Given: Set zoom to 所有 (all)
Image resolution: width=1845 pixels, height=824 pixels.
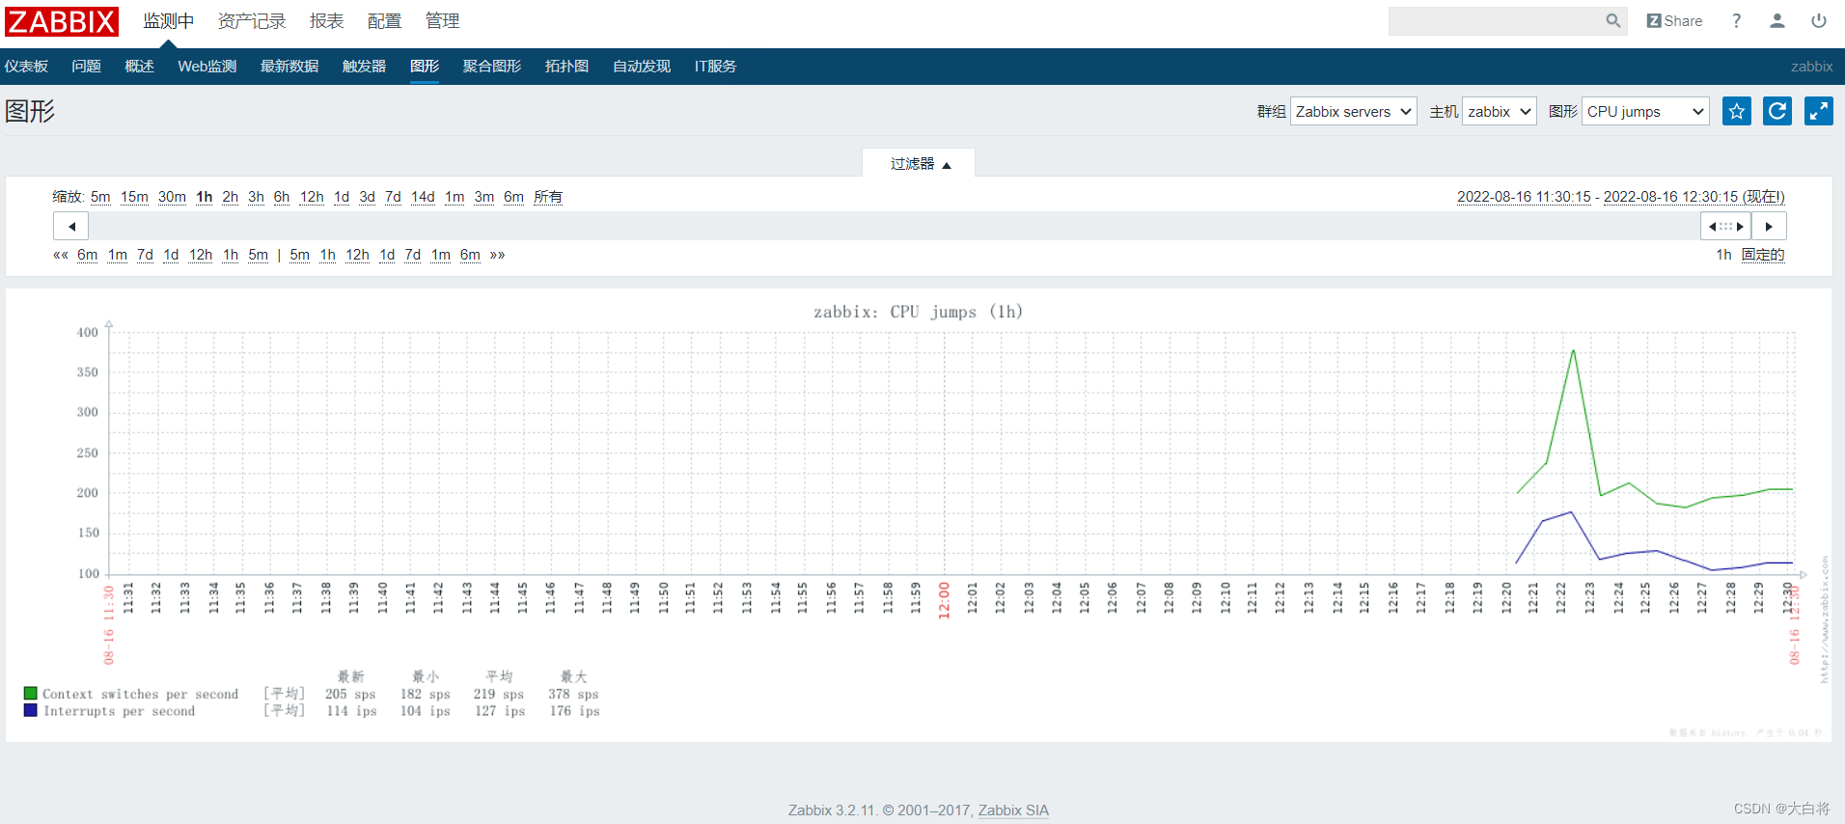Looking at the screenshot, I should [548, 197].
